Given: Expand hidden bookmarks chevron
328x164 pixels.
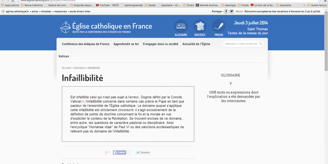Looking at the screenshot, I should (304, 5).
